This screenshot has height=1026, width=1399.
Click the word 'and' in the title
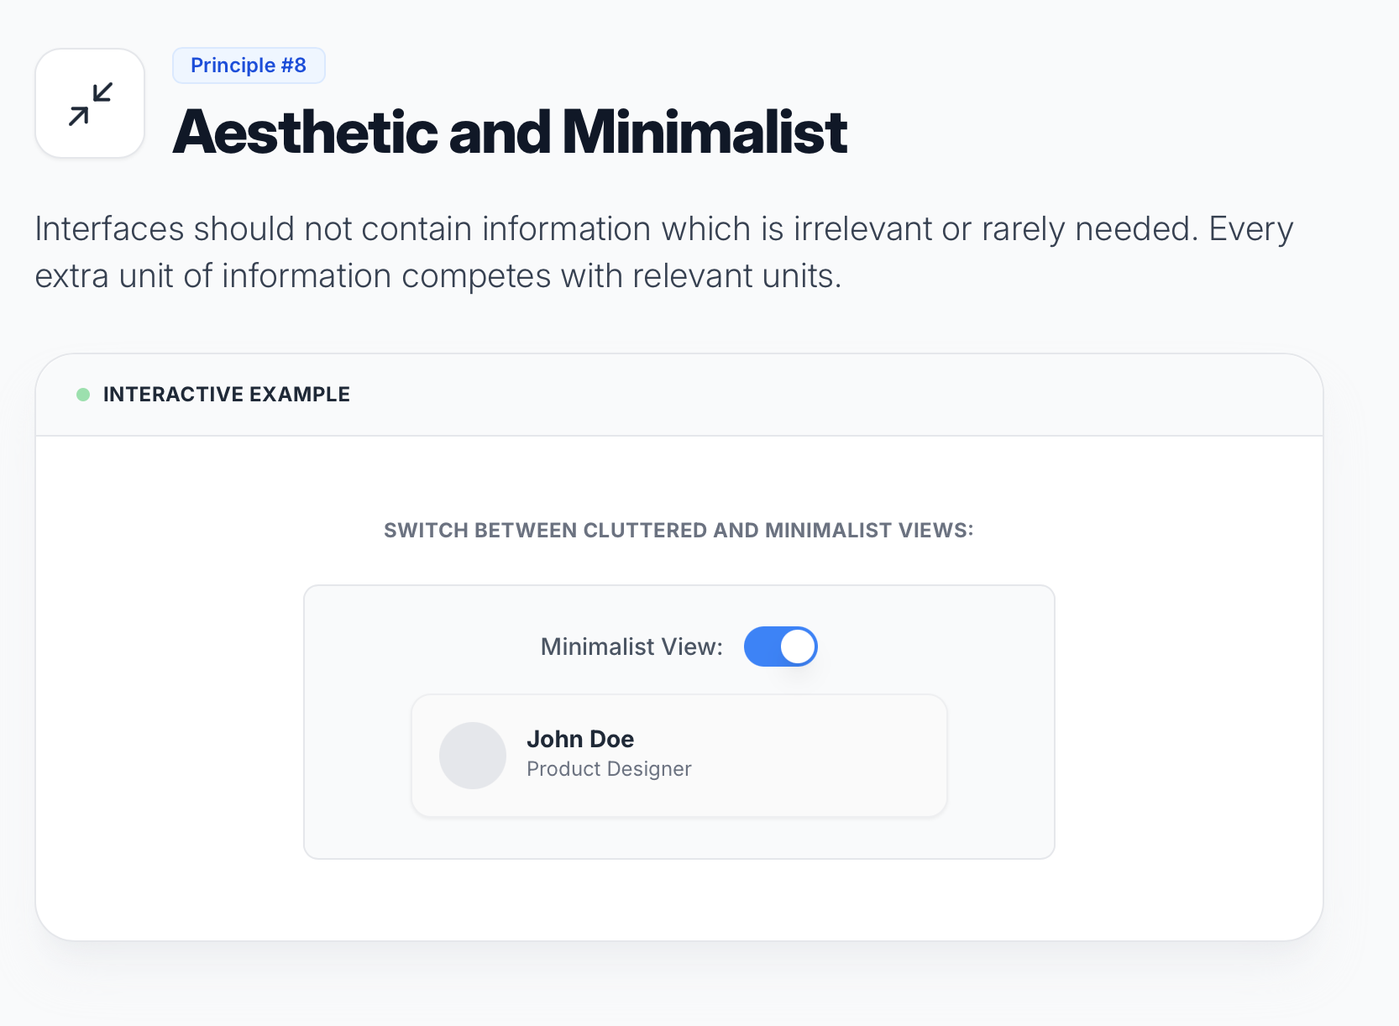(499, 133)
